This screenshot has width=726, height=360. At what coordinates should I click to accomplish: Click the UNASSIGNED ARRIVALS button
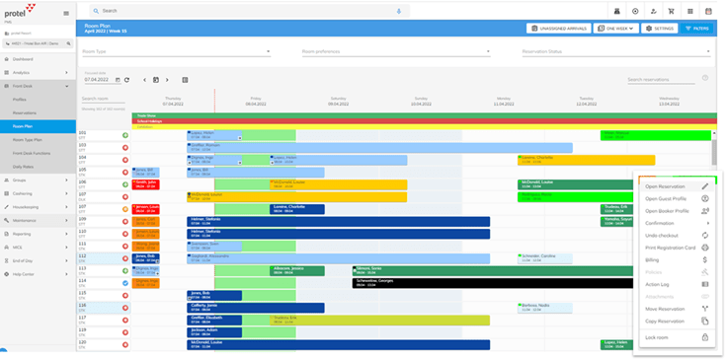point(559,29)
